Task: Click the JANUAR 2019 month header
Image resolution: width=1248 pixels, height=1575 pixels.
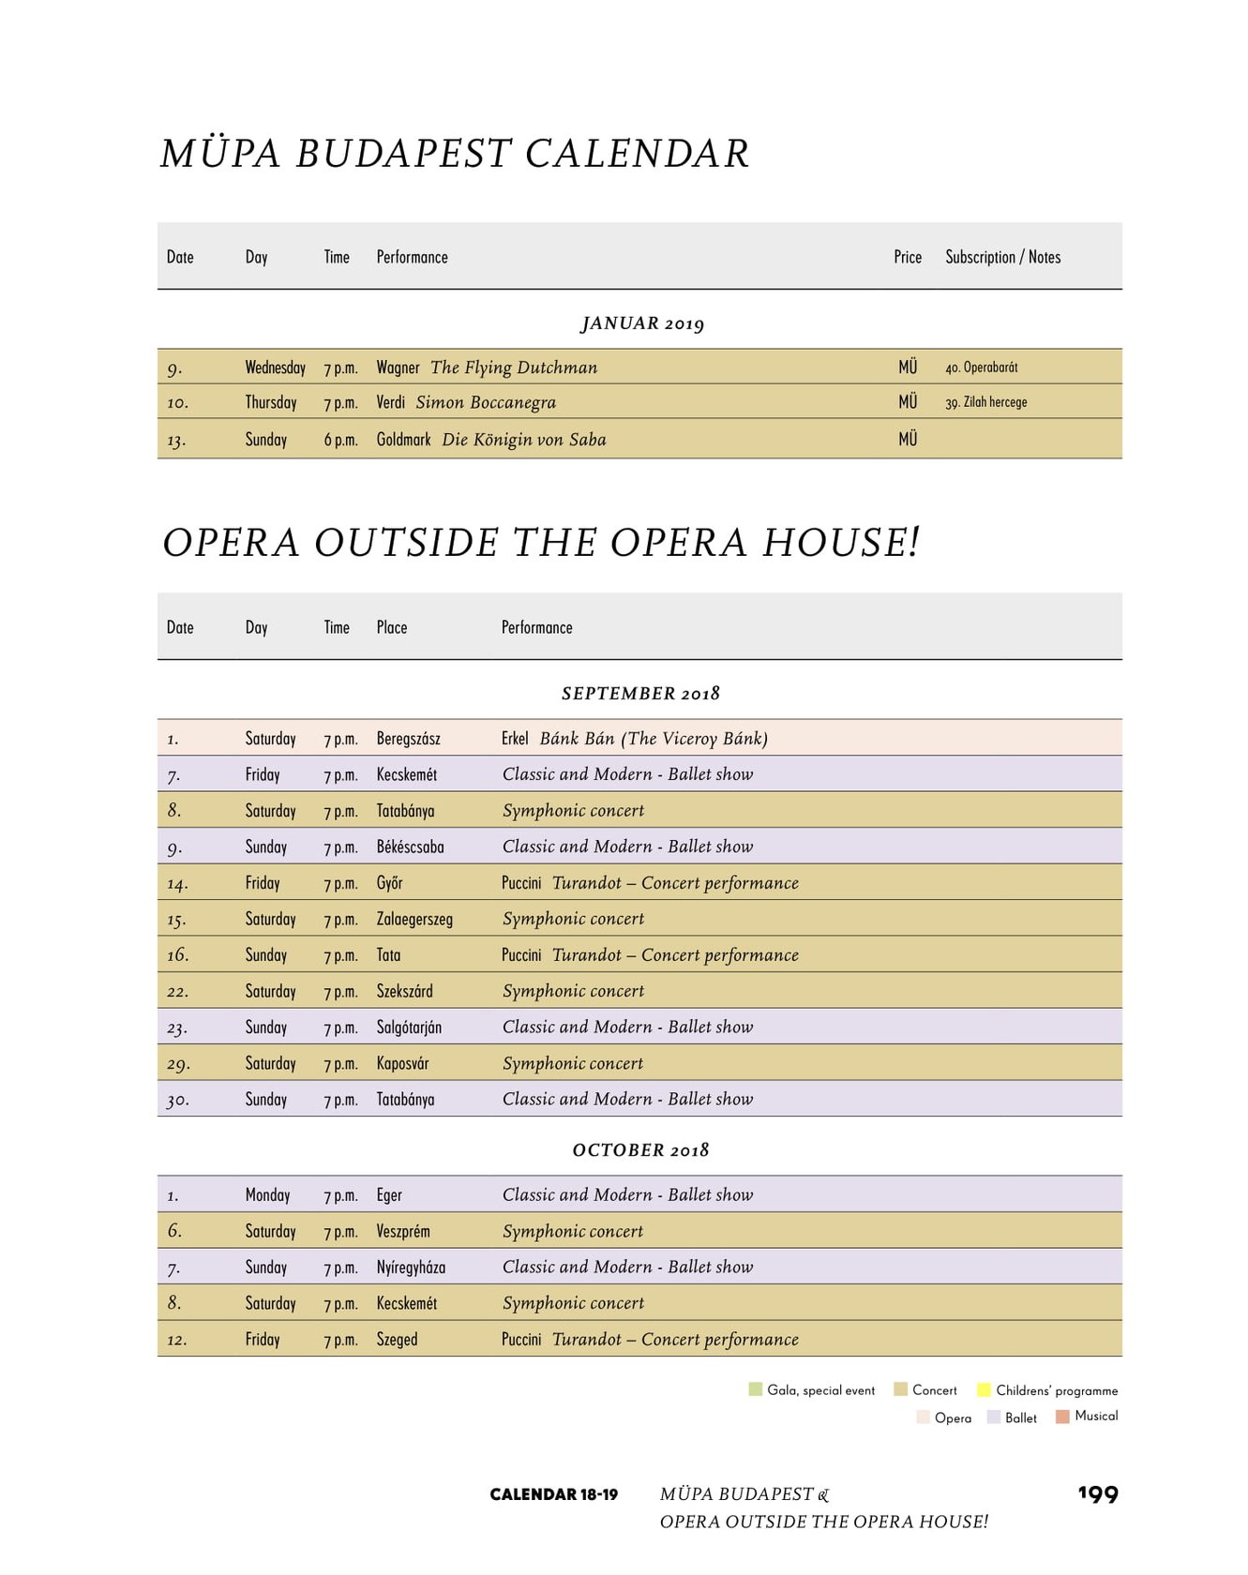Action: click(x=642, y=323)
